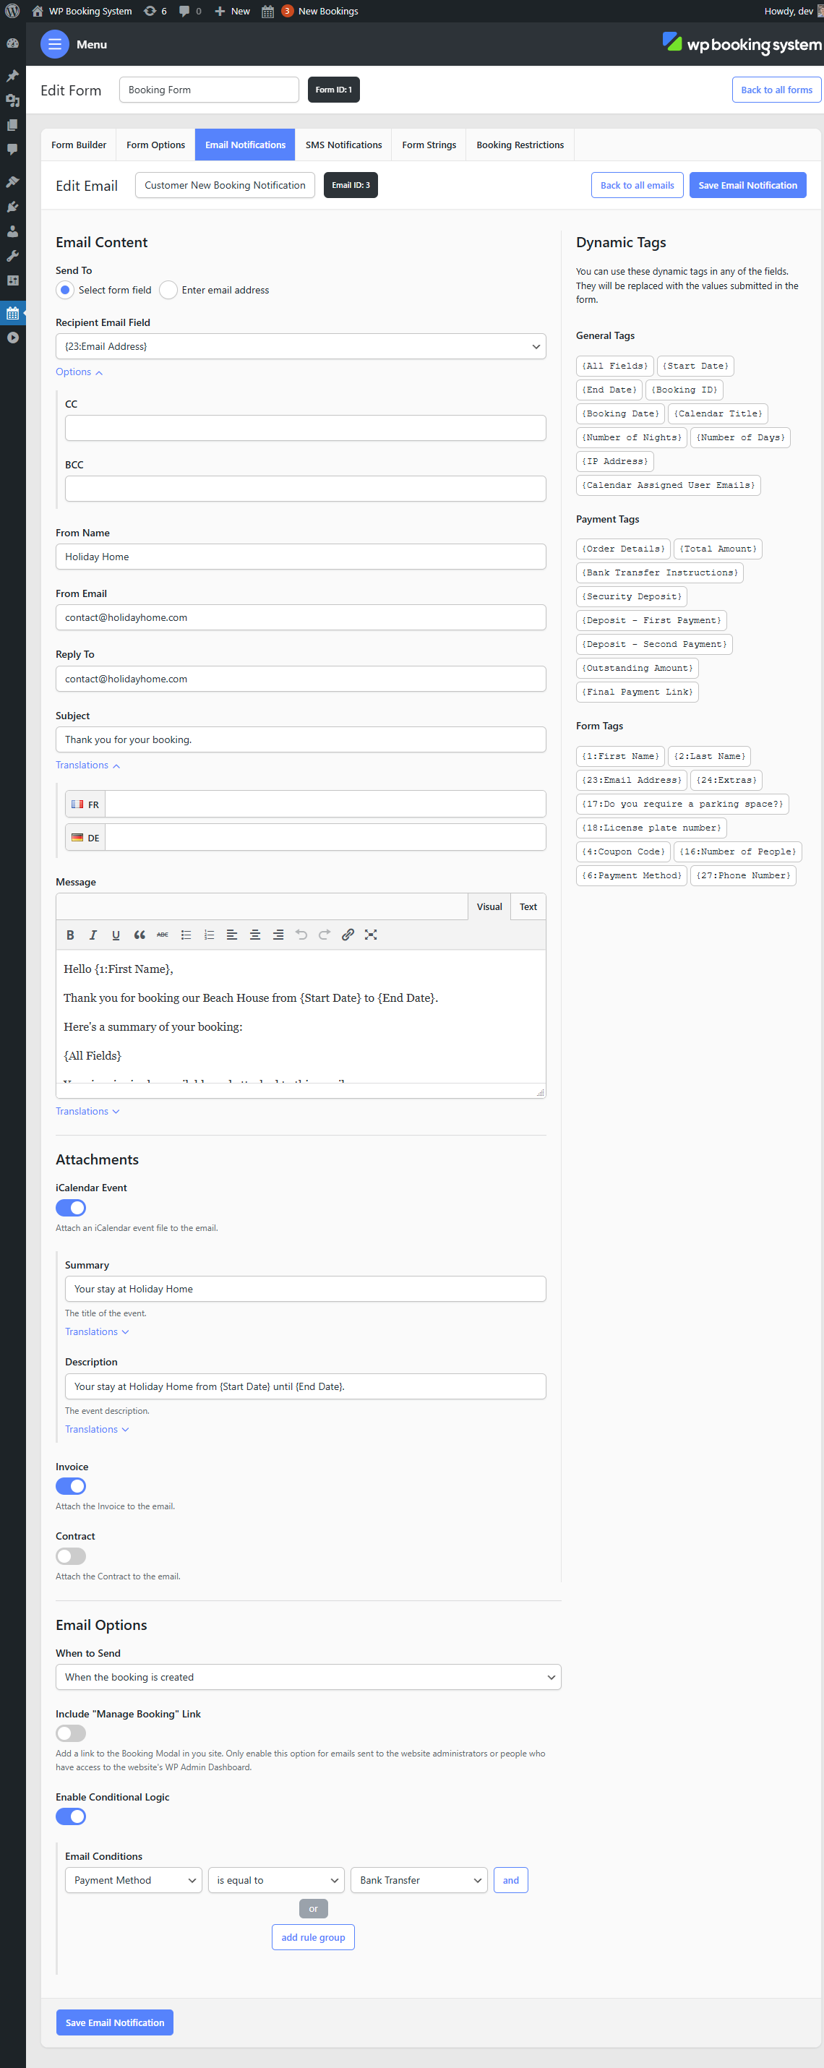Open the Bank Transfer value dropdown
The width and height of the screenshot is (824, 2068).
coord(419,1880)
